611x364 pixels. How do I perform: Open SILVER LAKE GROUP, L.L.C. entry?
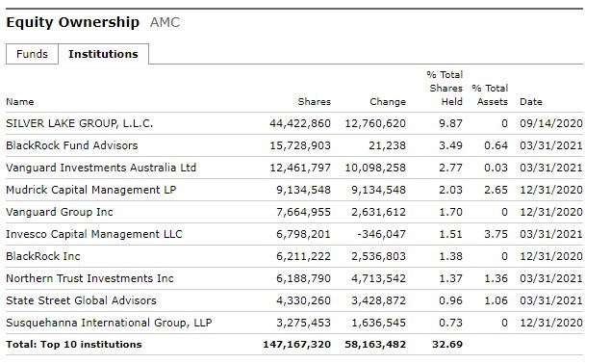click(80, 123)
